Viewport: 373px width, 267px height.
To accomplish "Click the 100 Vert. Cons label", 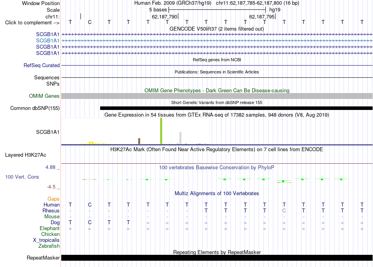I will [22, 177].
